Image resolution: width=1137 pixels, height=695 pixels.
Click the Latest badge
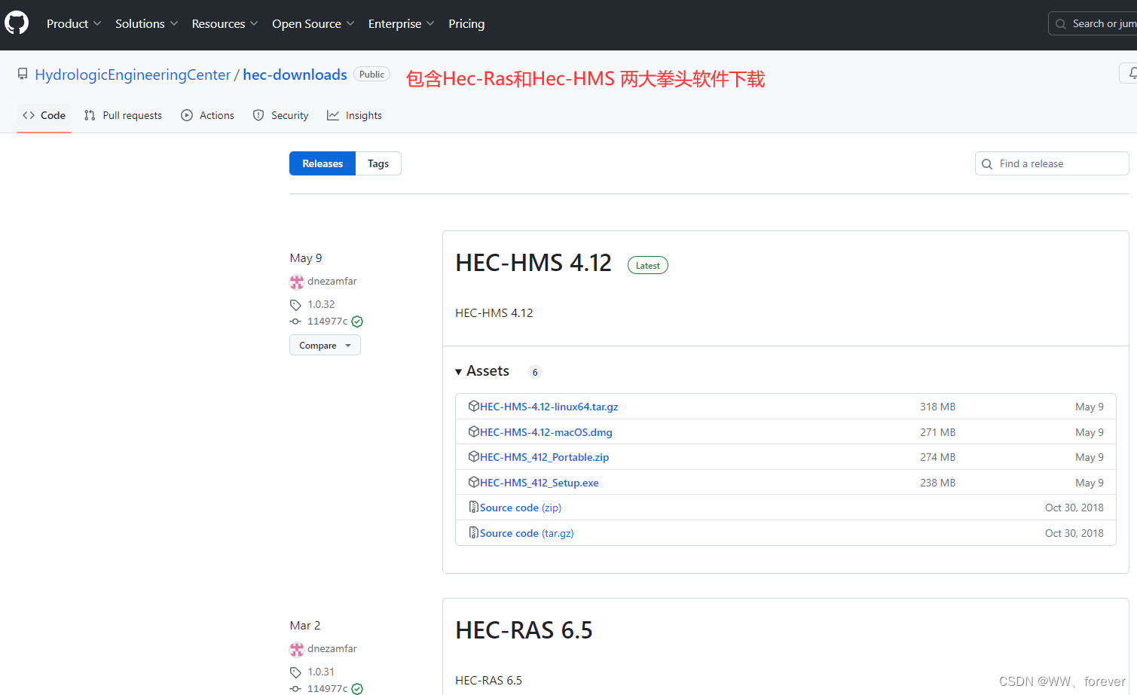coord(648,266)
